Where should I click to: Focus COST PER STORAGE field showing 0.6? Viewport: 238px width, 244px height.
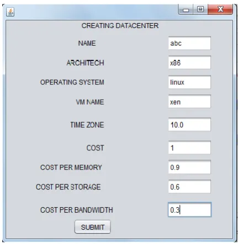189,187
